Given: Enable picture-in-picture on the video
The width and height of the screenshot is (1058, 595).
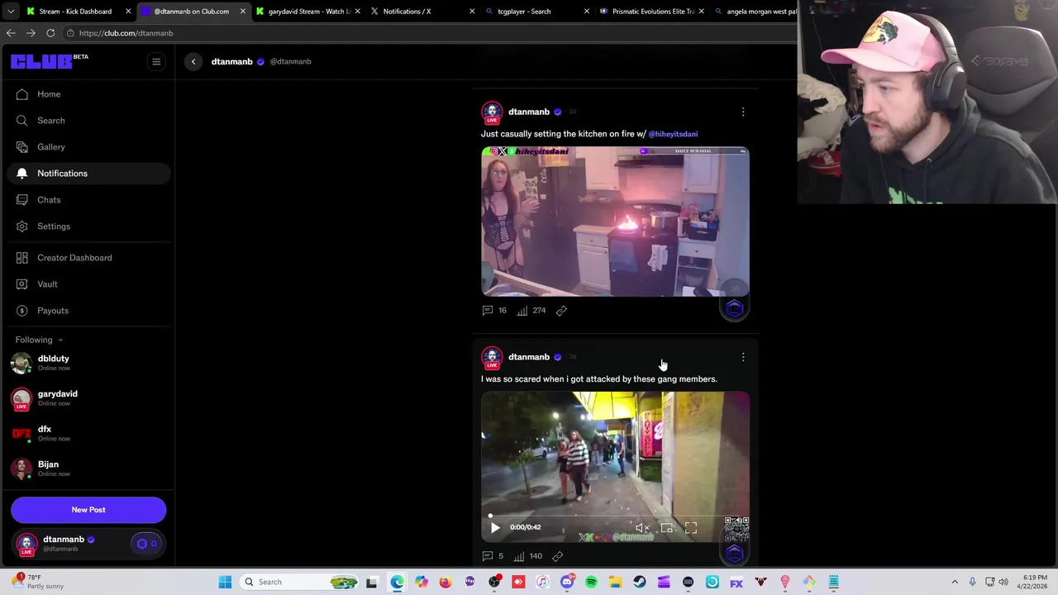Looking at the screenshot, I should click(x=666, y=527).
